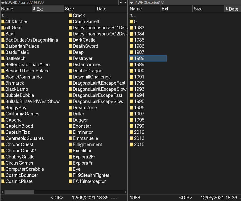The image size is (241, 201).
Task: Click the folder icon of ChronoQuest2
Action: click(x=3, y=150)
